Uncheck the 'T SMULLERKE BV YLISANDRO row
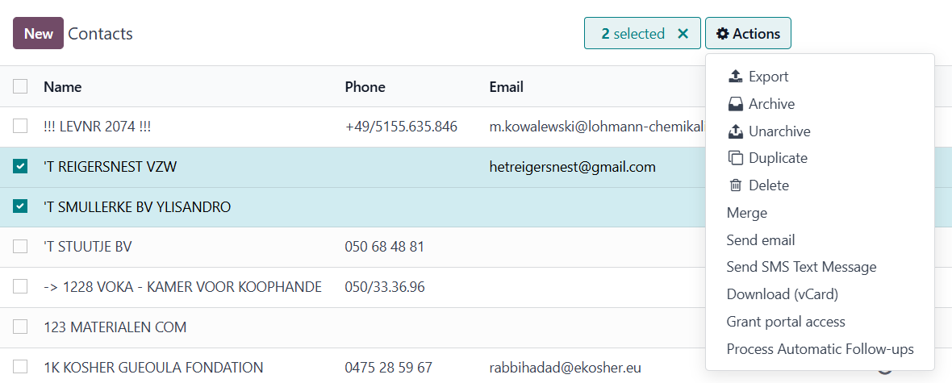Viewport: 952px width, 383px height. (20, 207)
